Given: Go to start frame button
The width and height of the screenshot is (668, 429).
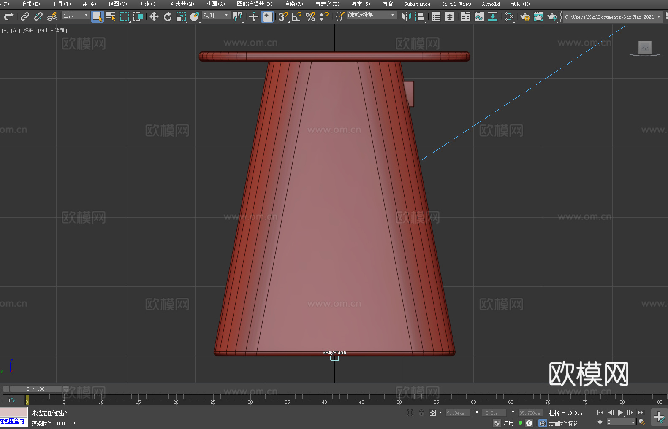Looking at the screenshot, I should point(600,413).
